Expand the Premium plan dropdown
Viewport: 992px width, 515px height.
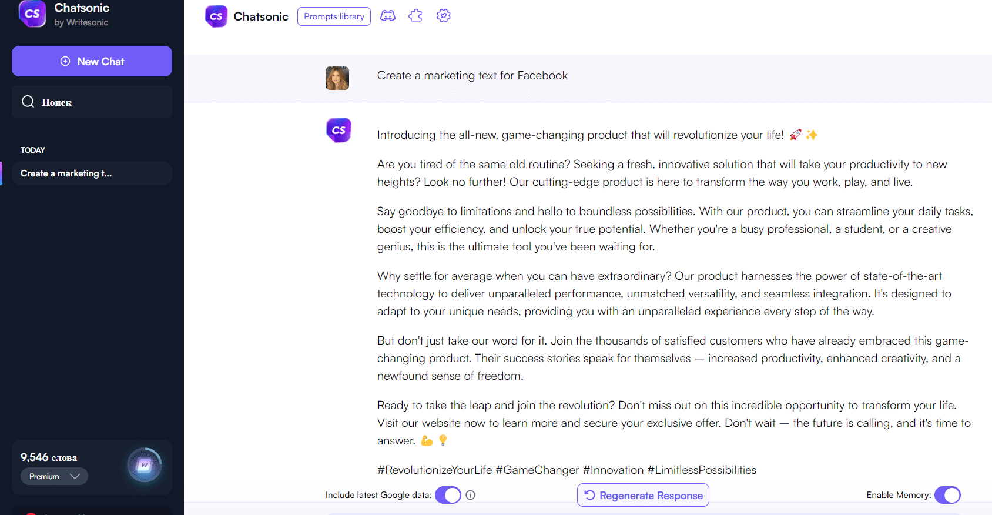click(x=54, y=476)
